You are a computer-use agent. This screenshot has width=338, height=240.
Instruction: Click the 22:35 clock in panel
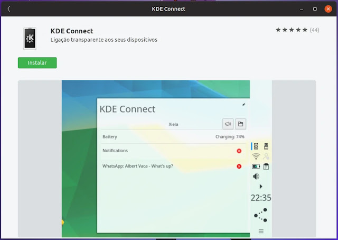click(x=261, y=198)
